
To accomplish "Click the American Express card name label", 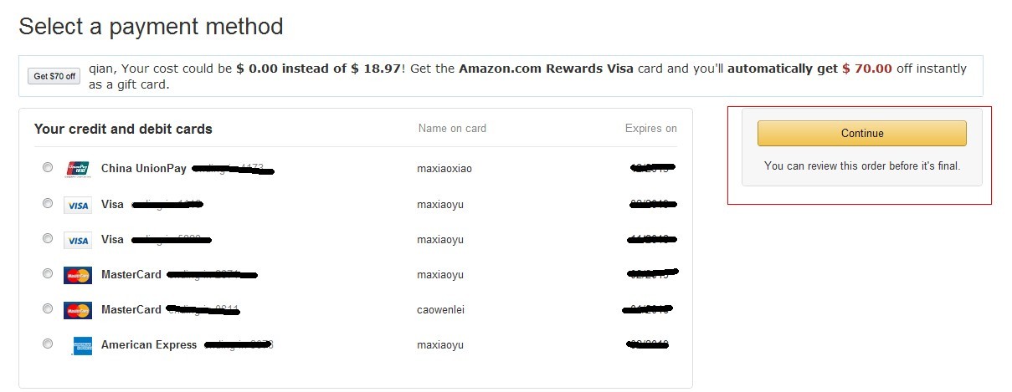I will tap(149, 344).
